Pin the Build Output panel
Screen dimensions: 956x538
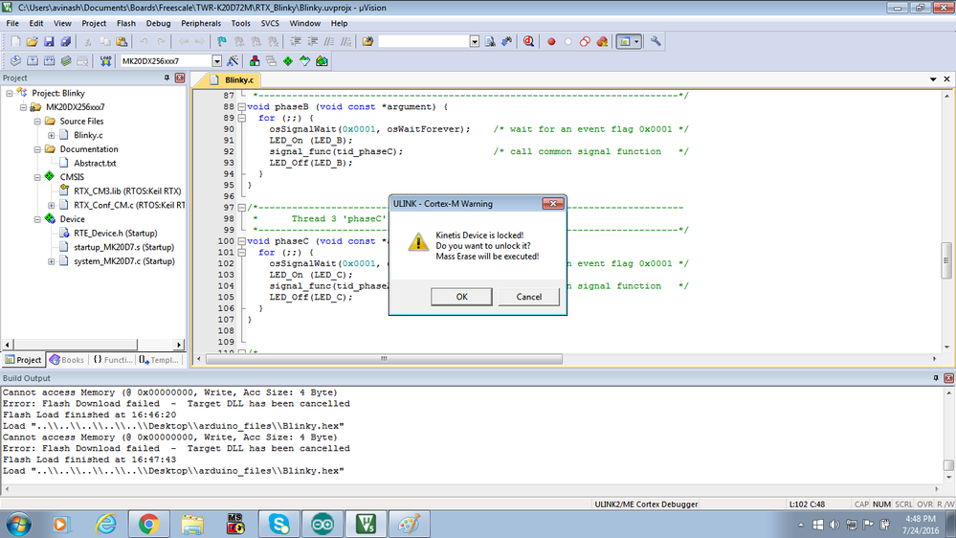click(936, 378)
